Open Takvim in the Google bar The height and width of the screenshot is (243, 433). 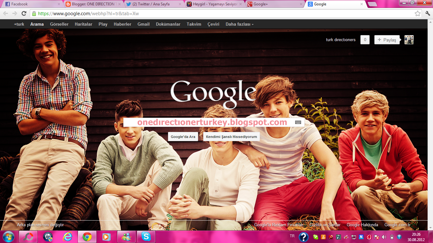(x=194, y=24)
